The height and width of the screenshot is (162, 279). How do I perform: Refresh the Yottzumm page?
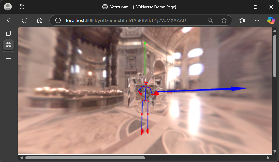tap(25, 20)
